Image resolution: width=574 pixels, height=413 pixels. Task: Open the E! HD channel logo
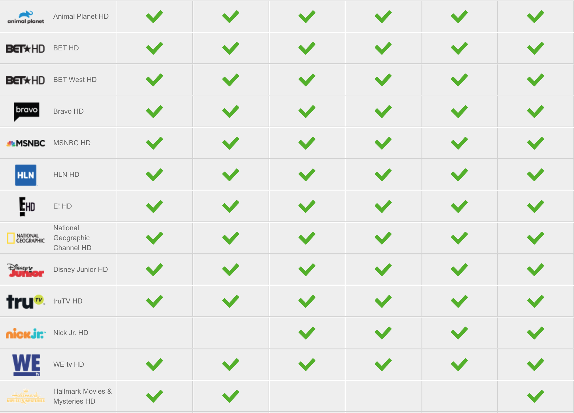(27, 206)
